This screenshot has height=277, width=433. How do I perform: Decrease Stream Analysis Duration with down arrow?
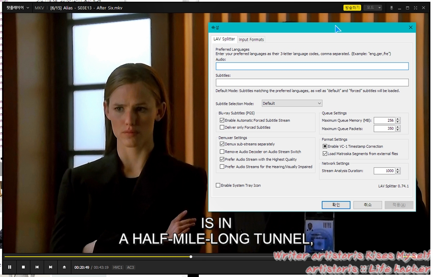[397, 173]
